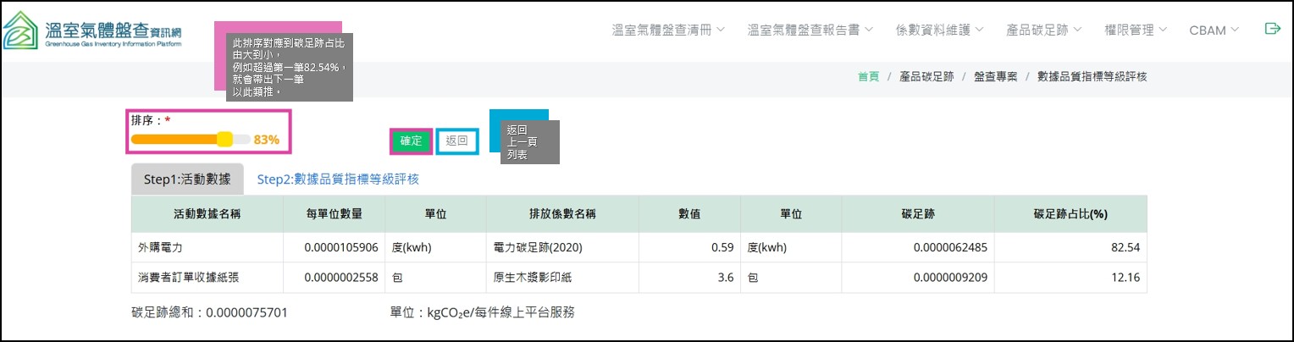Expand the 產品碳足跡 navigation menu
The height and width of the screenshot is (342, 1294).
(1044, 30)
